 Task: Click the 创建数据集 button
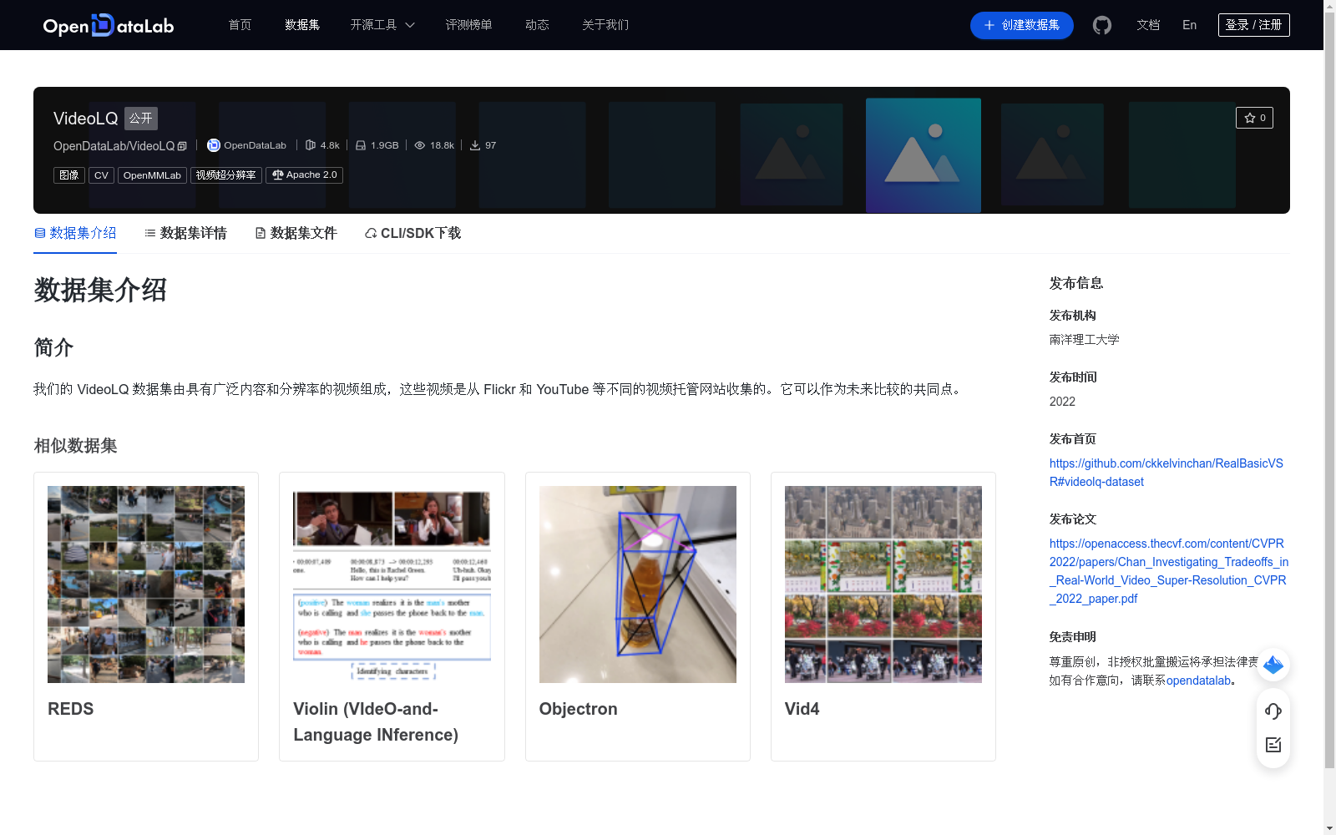(1021, 25)
